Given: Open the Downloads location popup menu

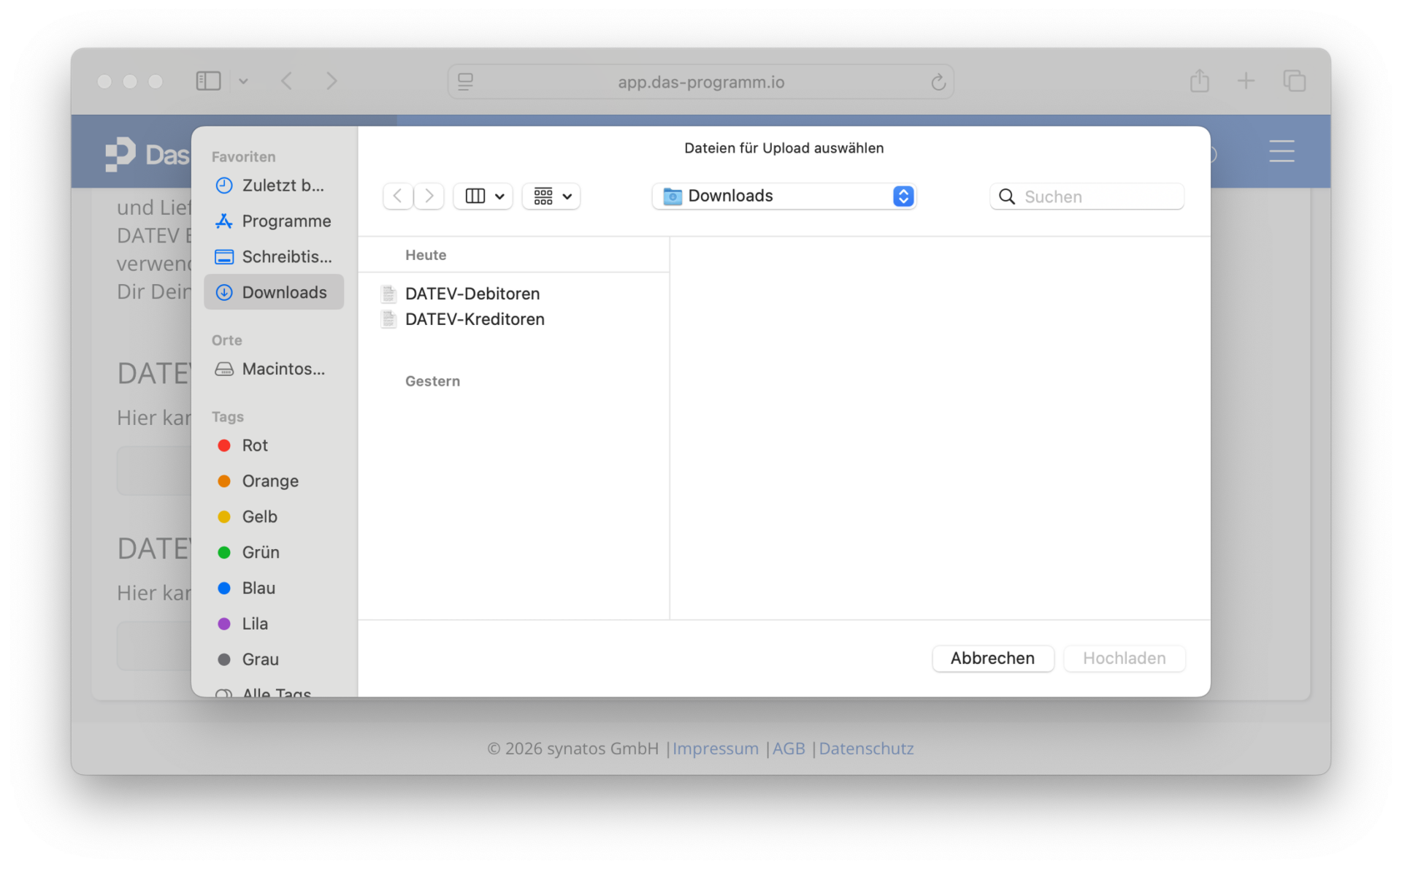Looking at the screenshot, I should point(784,196).
